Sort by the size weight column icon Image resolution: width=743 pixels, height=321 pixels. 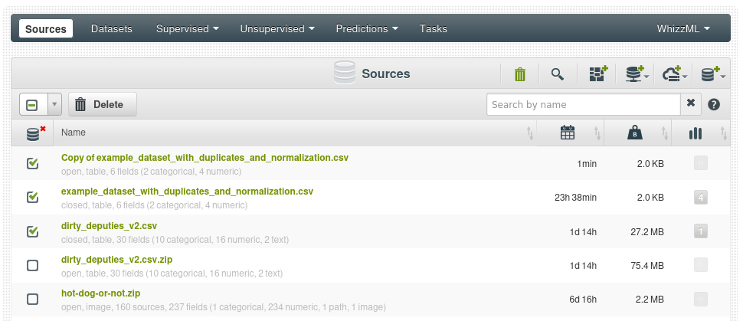coord(634,133)
